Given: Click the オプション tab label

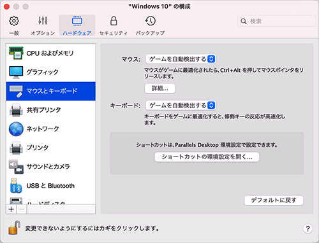Looking at the screenshot, I should pos(43,33).
